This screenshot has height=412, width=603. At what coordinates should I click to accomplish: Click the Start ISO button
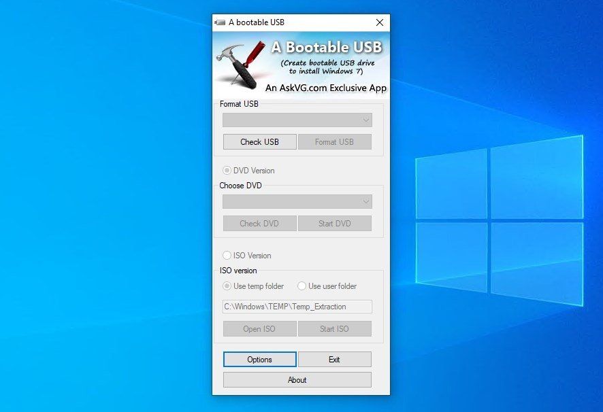point(335,329)
